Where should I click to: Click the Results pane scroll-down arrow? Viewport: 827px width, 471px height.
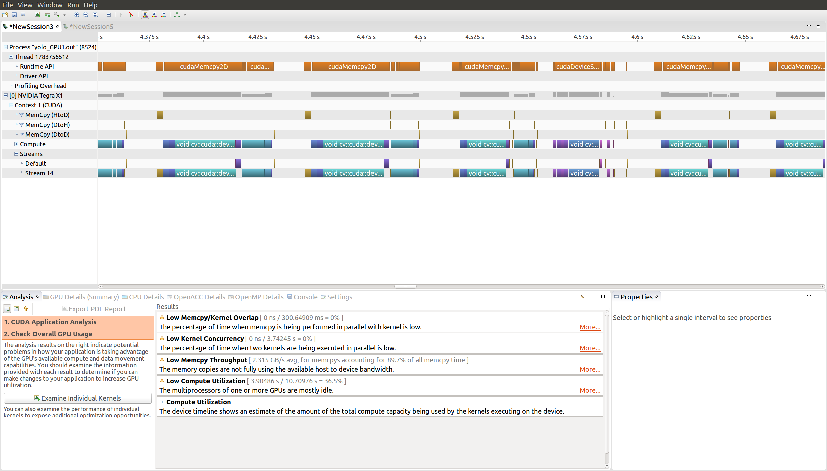[x=607, y=466]
